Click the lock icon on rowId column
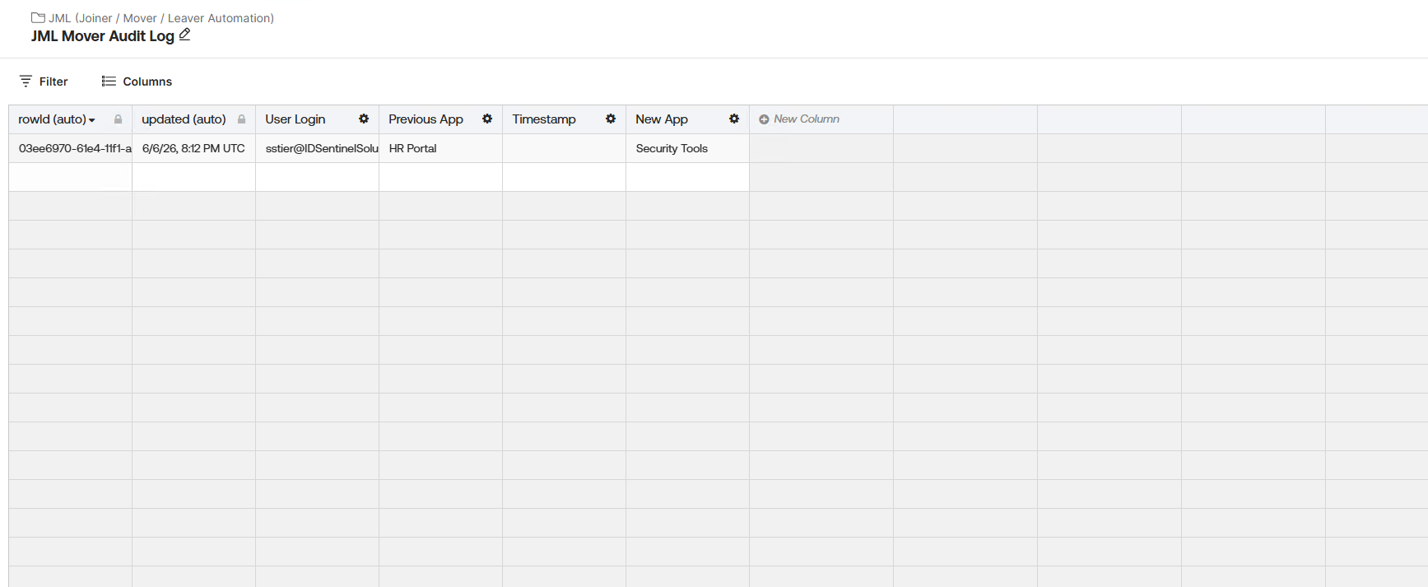Image resolution: width=1428 pixels, height=587 pixels. click(118, 119)
